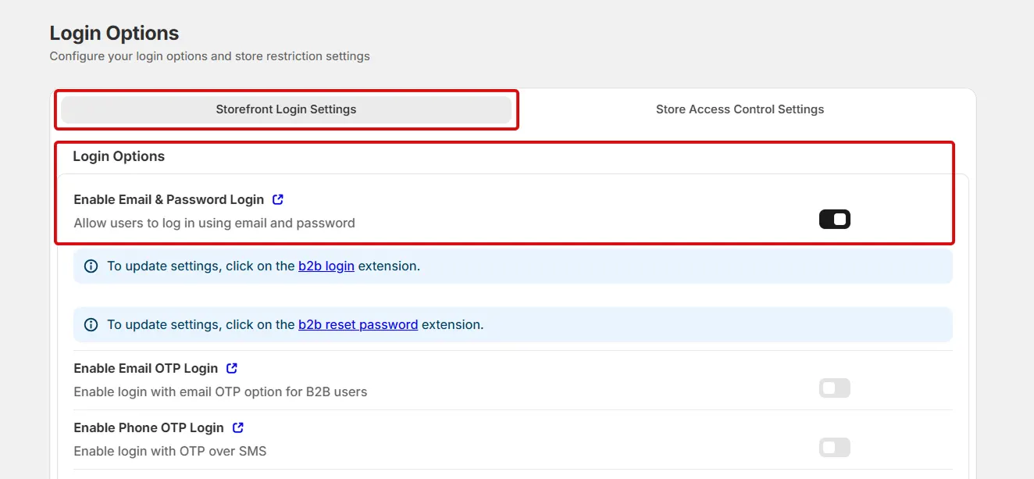
Task: Open external link icon beside Email OTP Login
Action: (232, 368)
